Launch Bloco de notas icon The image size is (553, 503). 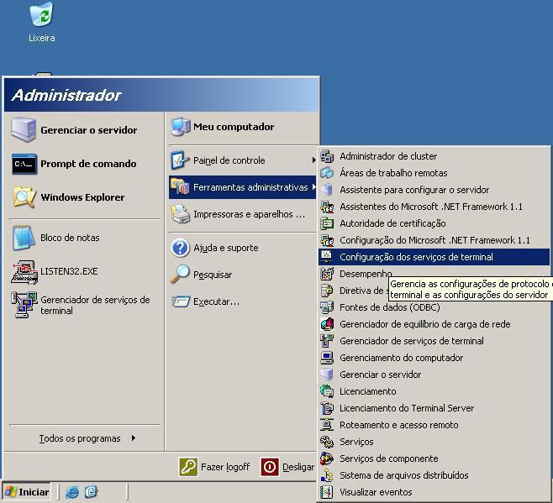coord(24,238)
